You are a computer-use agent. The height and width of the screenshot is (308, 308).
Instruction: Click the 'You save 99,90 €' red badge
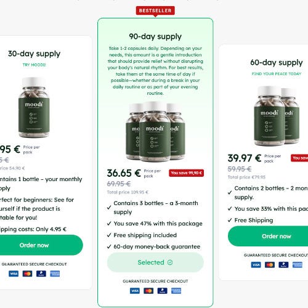(186, 173)
